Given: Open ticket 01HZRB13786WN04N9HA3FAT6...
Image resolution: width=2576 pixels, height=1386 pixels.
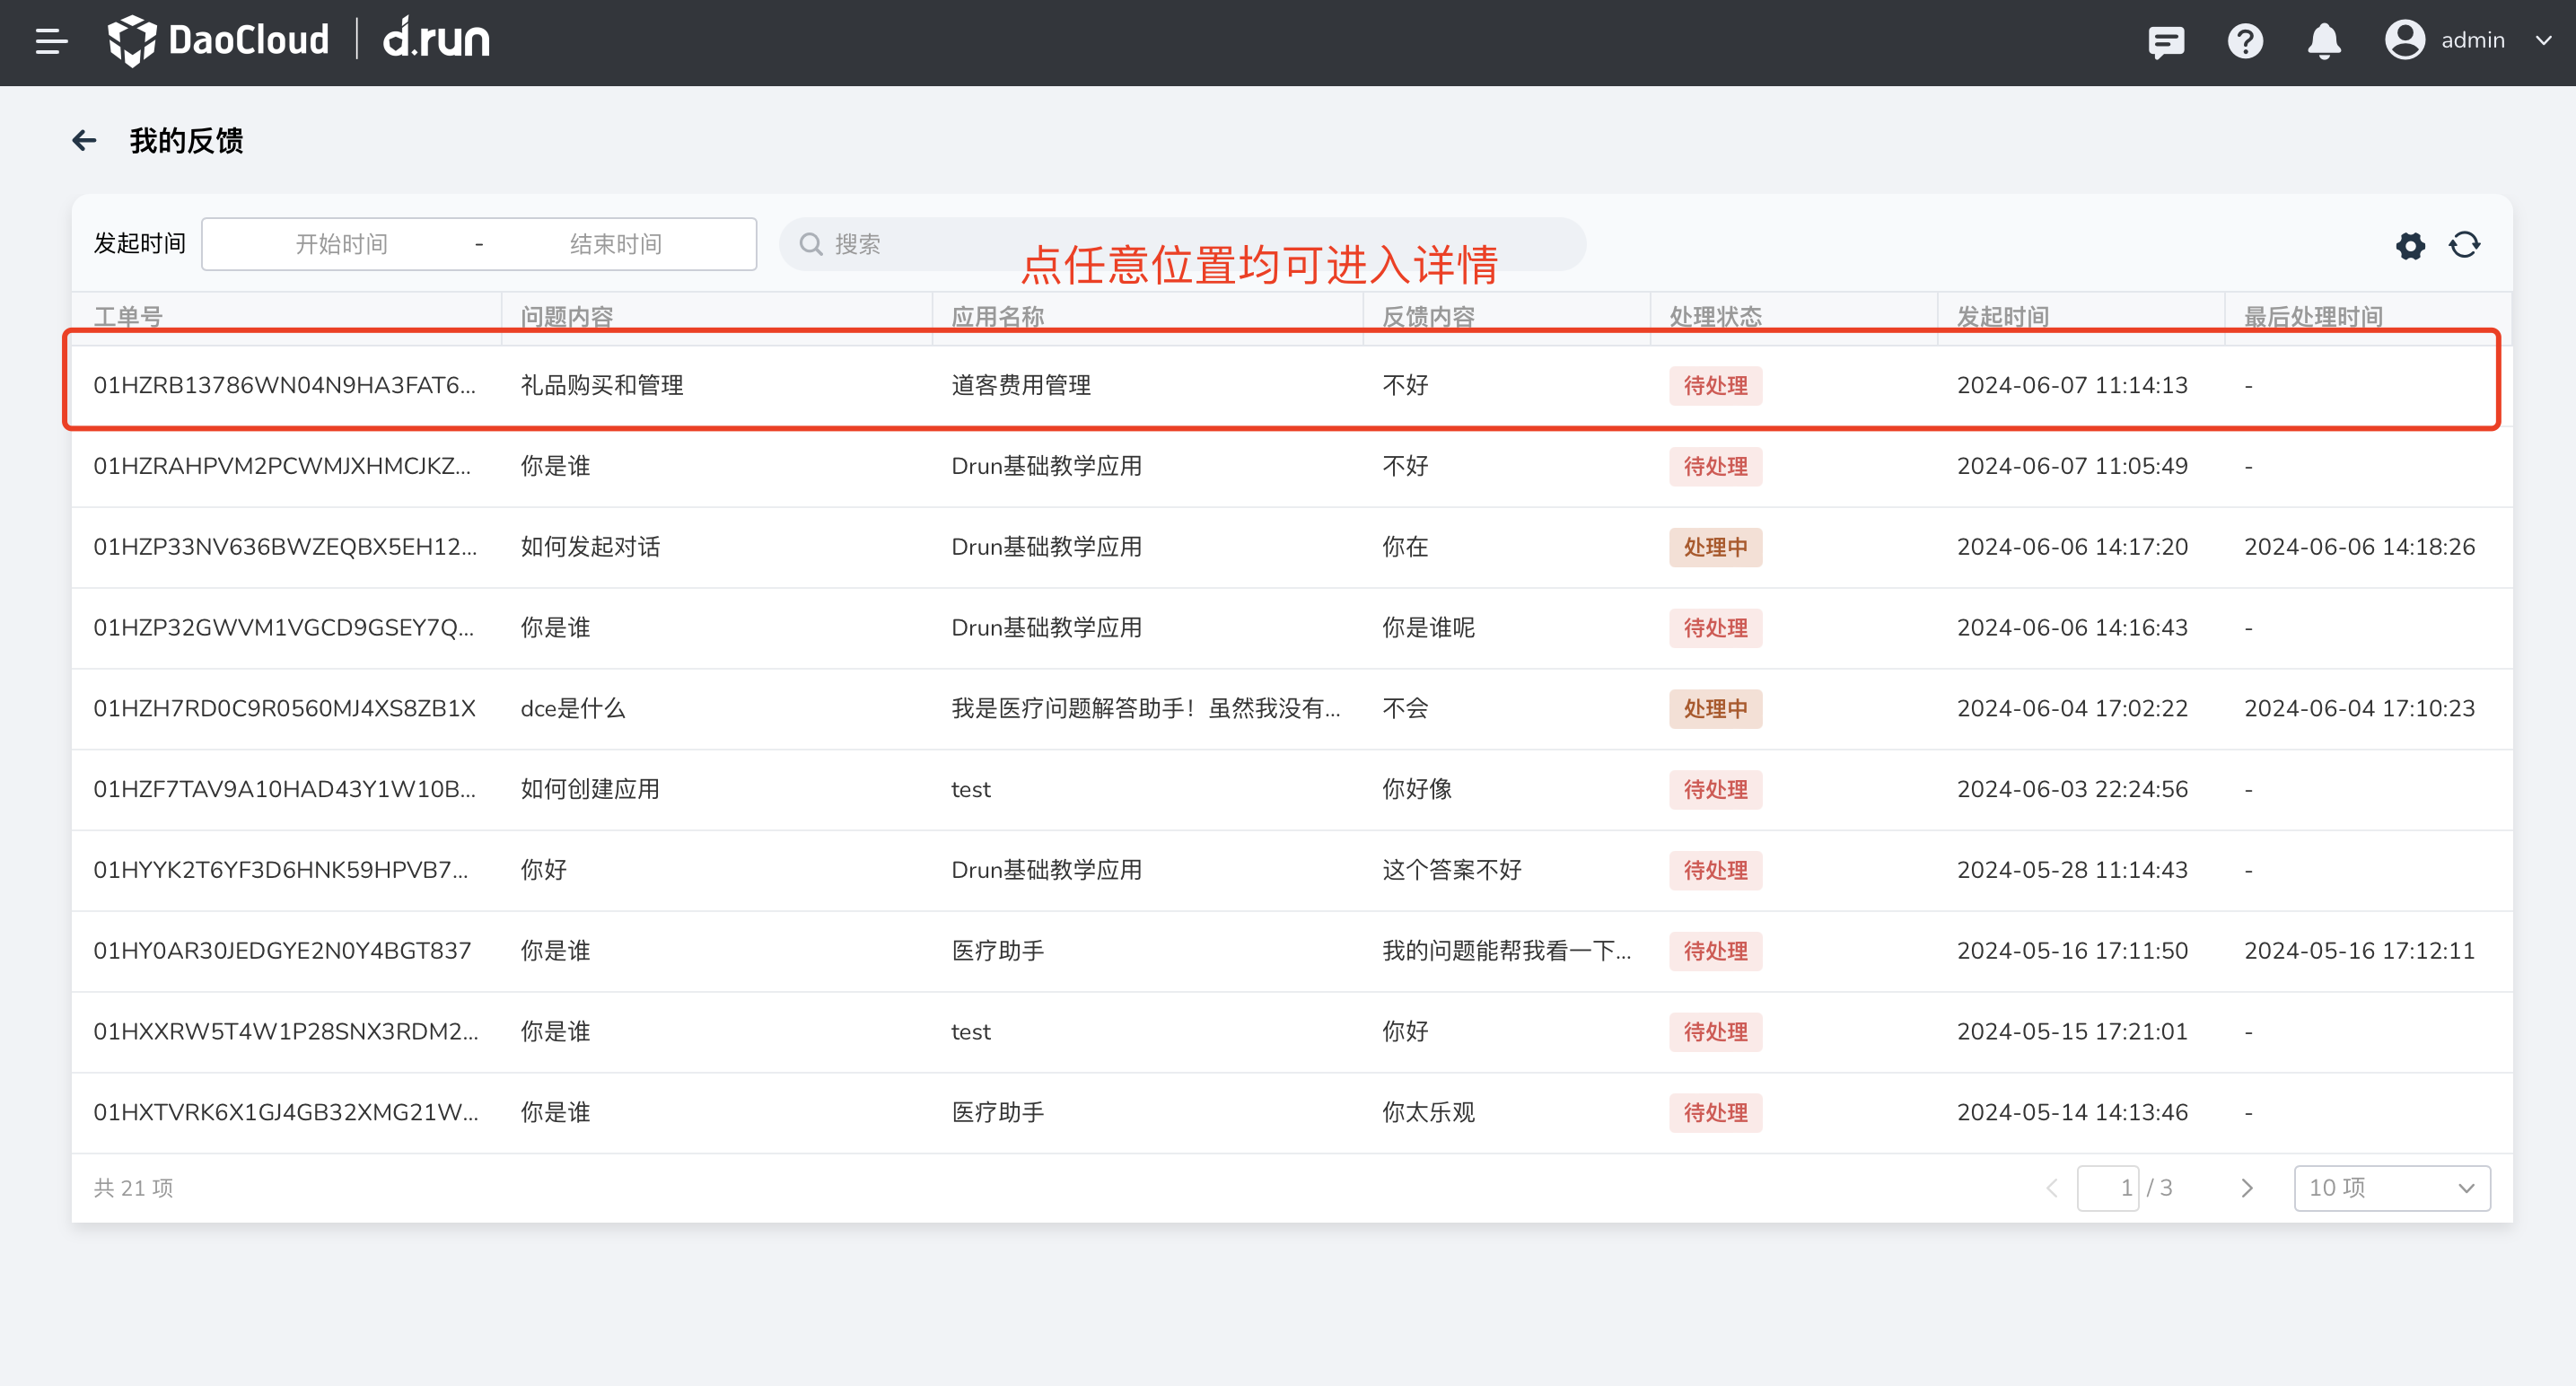Looking at the screenshot, I should [x=284, y=385].
